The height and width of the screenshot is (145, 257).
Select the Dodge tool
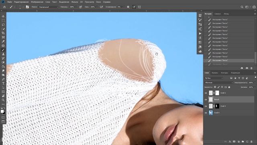click(3, 75)
